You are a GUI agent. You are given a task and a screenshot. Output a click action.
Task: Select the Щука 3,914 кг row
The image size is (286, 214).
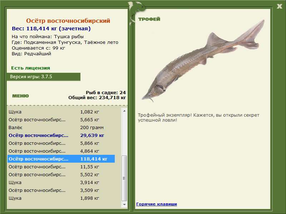61,182
